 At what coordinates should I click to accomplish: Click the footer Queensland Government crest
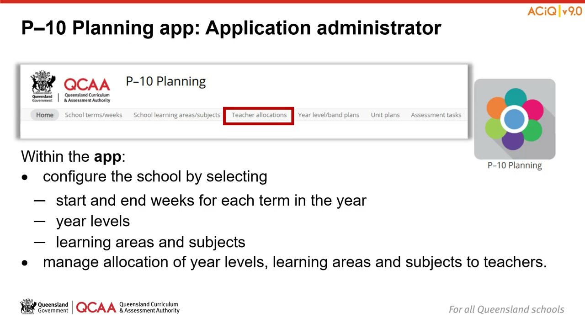coord(28,307)
